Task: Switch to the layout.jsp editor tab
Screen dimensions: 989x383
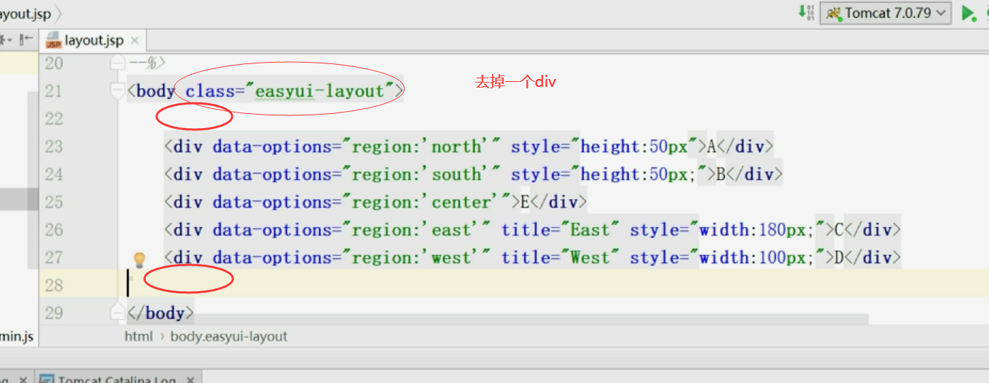Action: point(93,41)
